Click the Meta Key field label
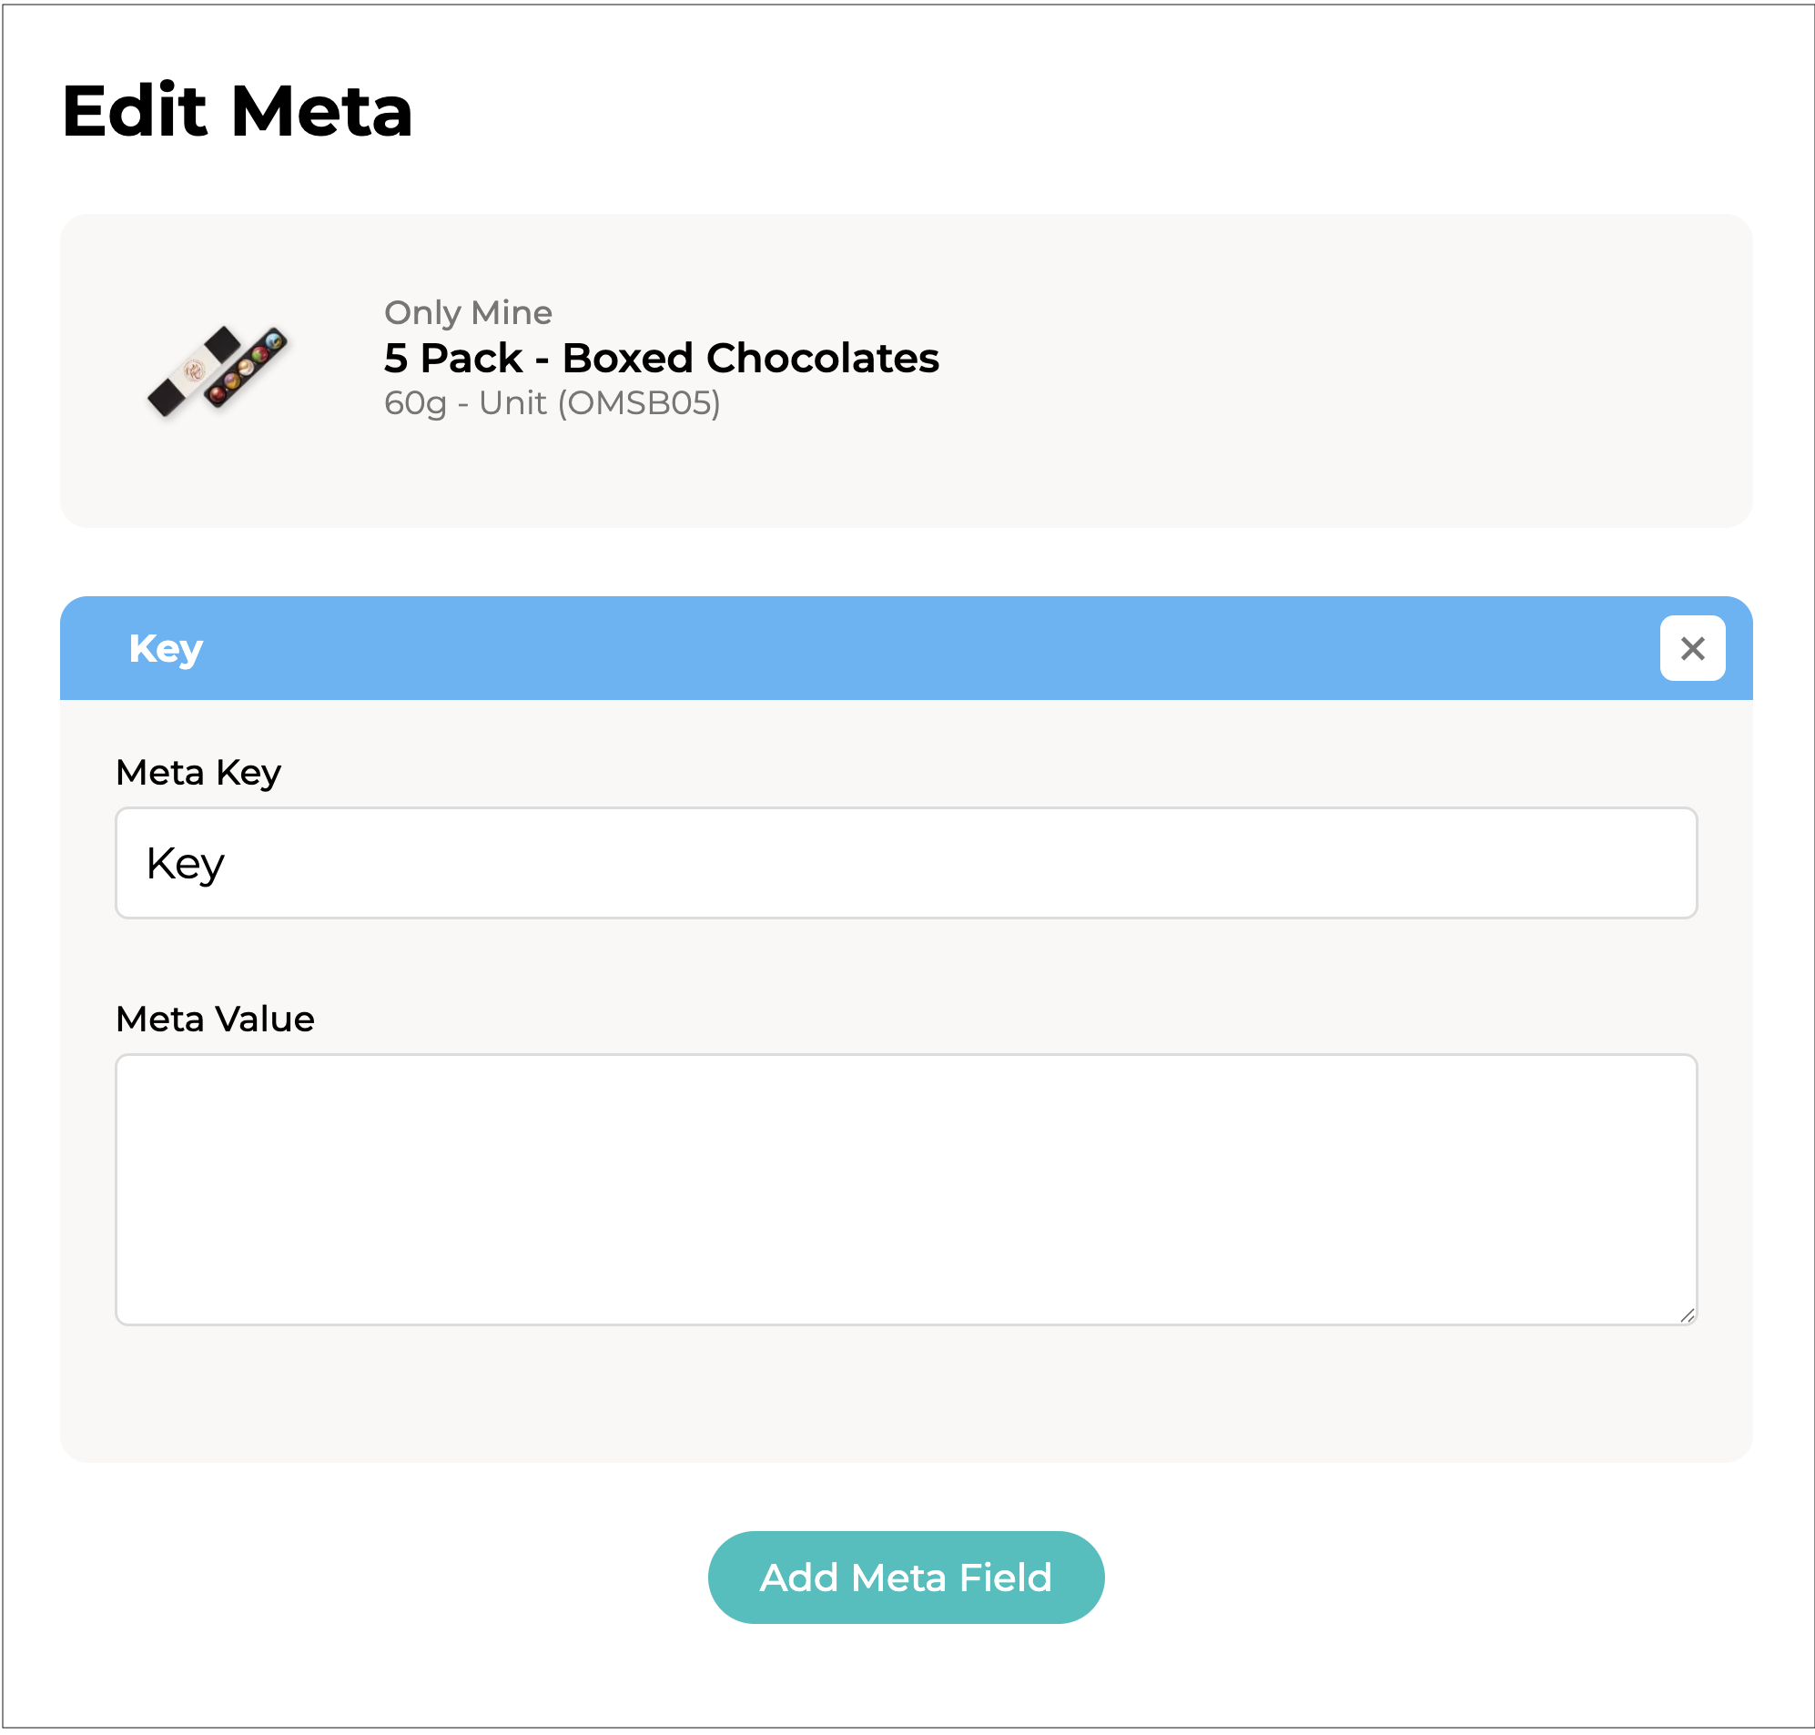The image size is (1815, 1735). [x=198, y=772]
